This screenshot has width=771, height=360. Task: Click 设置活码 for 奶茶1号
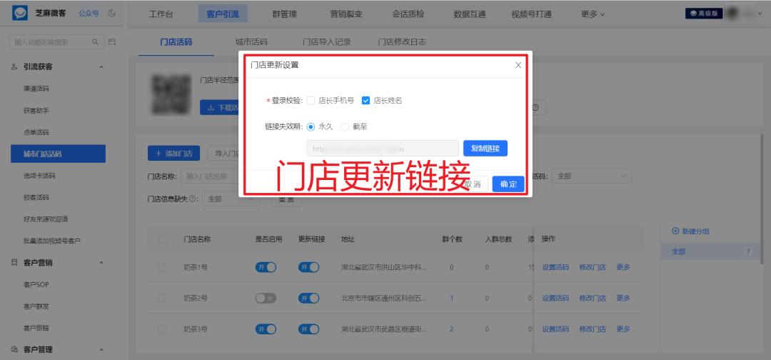(x=555, y=267)
